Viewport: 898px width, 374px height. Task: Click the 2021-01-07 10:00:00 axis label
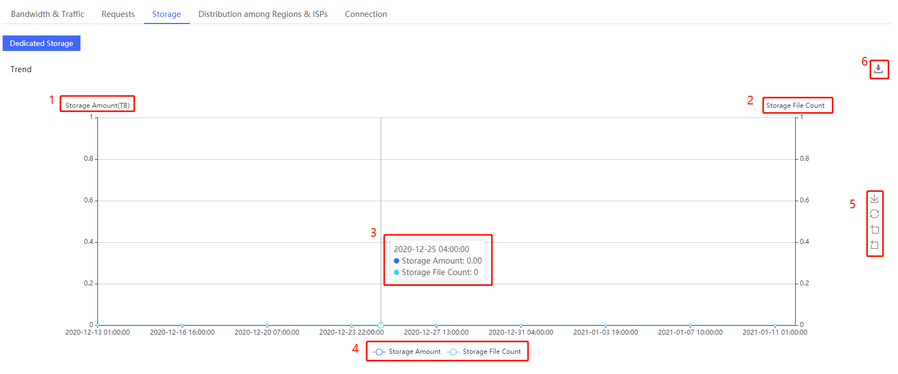pyautogui.click(x=690, y=332)
